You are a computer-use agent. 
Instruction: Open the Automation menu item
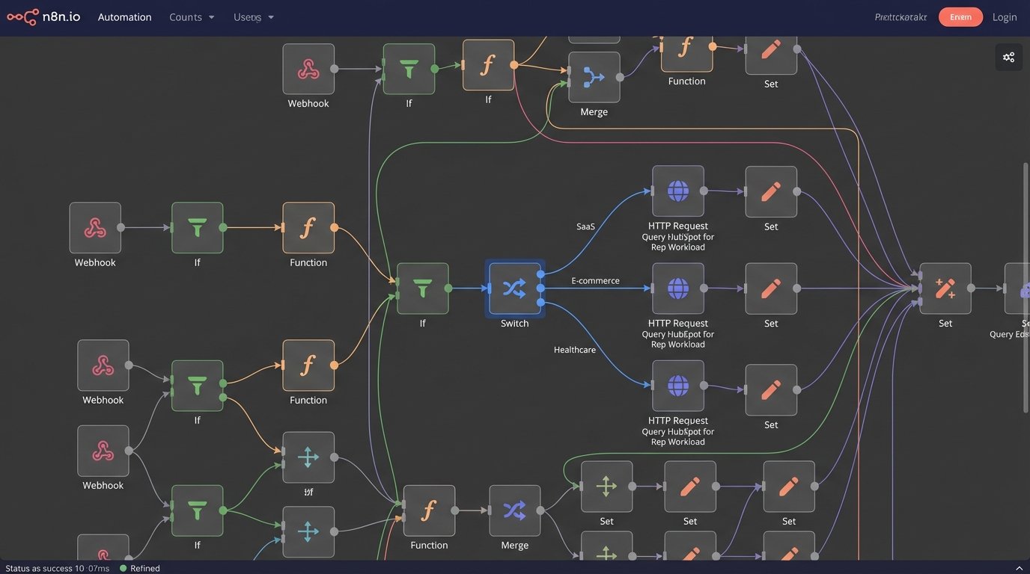coord(124,16)
